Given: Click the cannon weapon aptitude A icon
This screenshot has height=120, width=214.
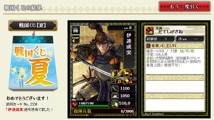Looking at the screenshot, I should point(128,81).
